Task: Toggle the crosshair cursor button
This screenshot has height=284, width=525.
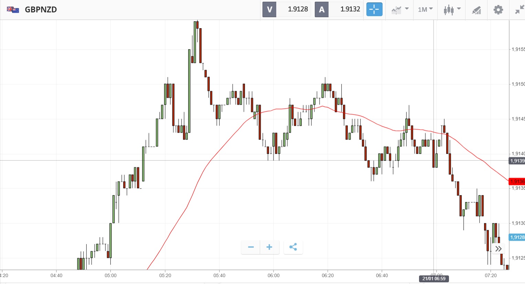Action: (374, 10)
